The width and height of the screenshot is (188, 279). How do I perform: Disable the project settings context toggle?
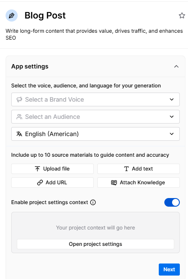[x=172, y=202]
